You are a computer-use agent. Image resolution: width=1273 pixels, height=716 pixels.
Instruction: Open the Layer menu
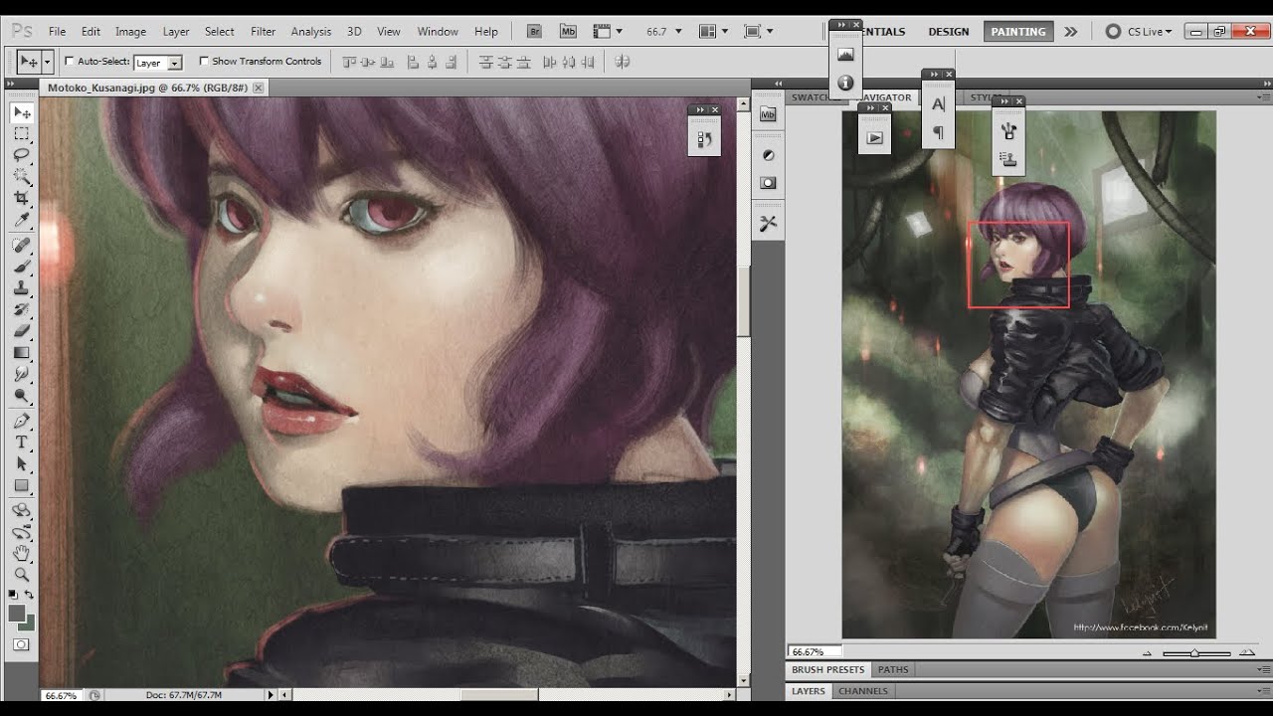pos(176,32)
